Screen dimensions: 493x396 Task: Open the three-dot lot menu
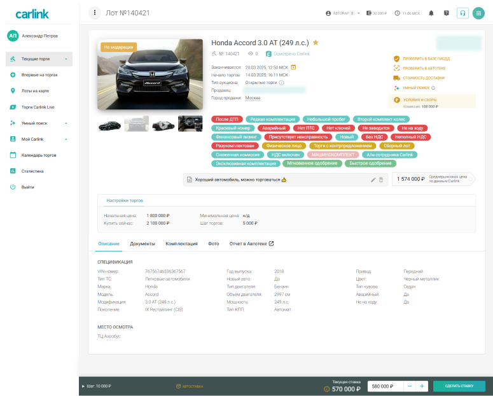pyautogui.click(x=95, y=13)
